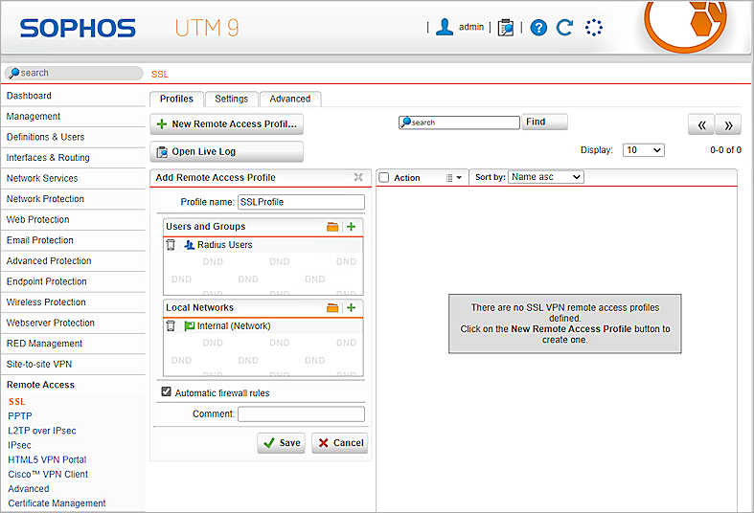The image size is (754, 513).
Task: Open the live log clipboard icon in header
Action: point(506,28)
